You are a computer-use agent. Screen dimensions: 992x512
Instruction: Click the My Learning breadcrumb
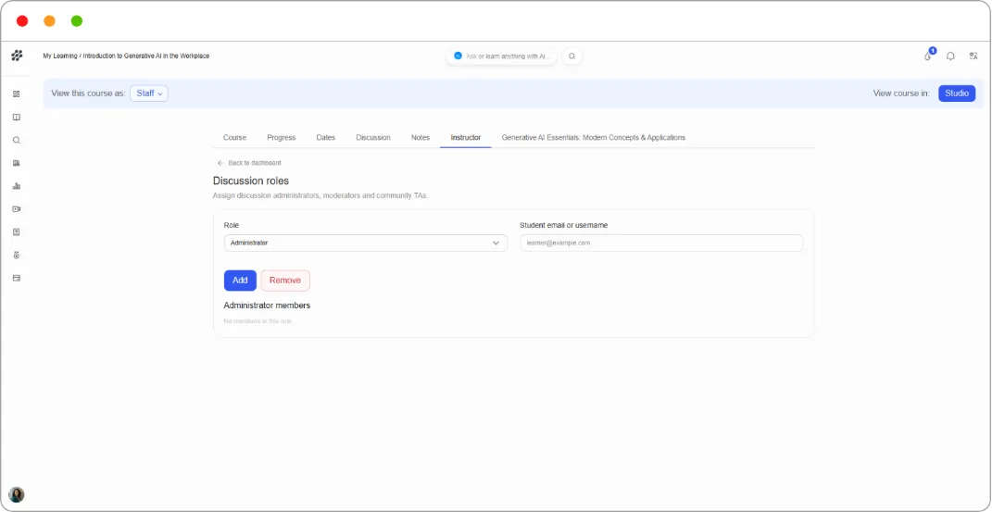point(59,56)
